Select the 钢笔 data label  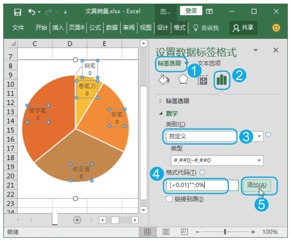point(90,69)
